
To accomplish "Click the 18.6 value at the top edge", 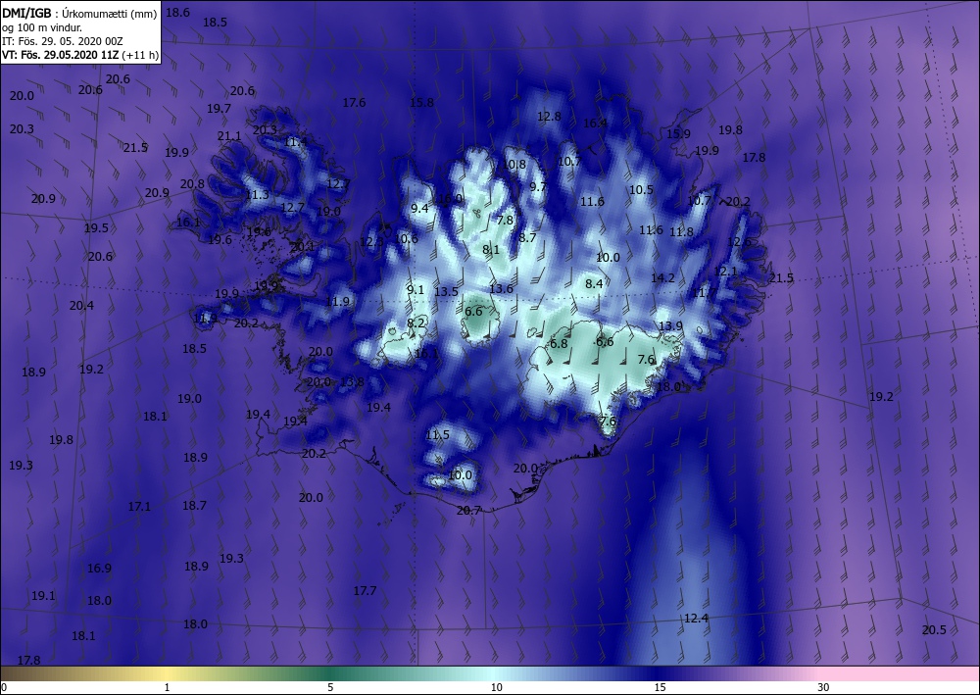I will 177,13.
